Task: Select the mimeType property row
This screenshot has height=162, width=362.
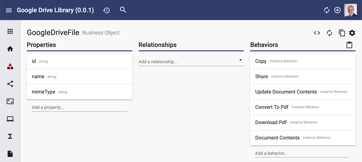Action: tap(80, 92)
